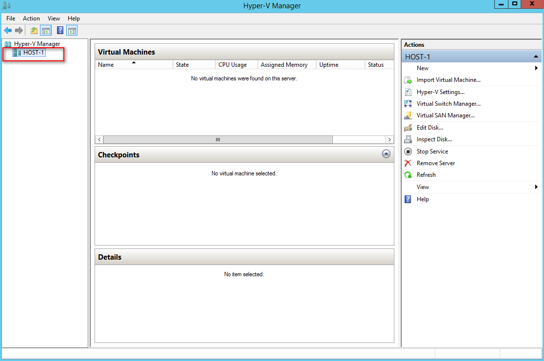Click Help action text in Actions pane
Image resolution: width=544 pixels, height=361 pixels.
423,199
